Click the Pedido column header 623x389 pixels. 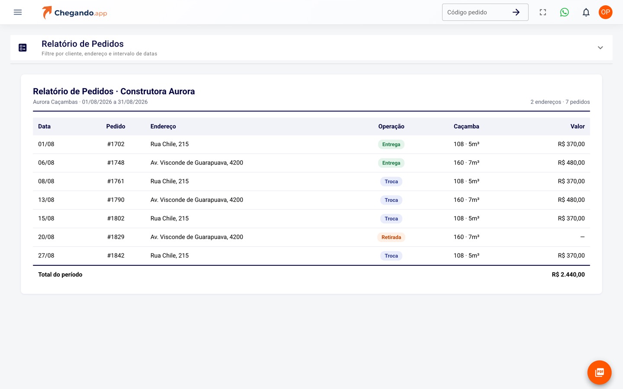pos(116,126)
